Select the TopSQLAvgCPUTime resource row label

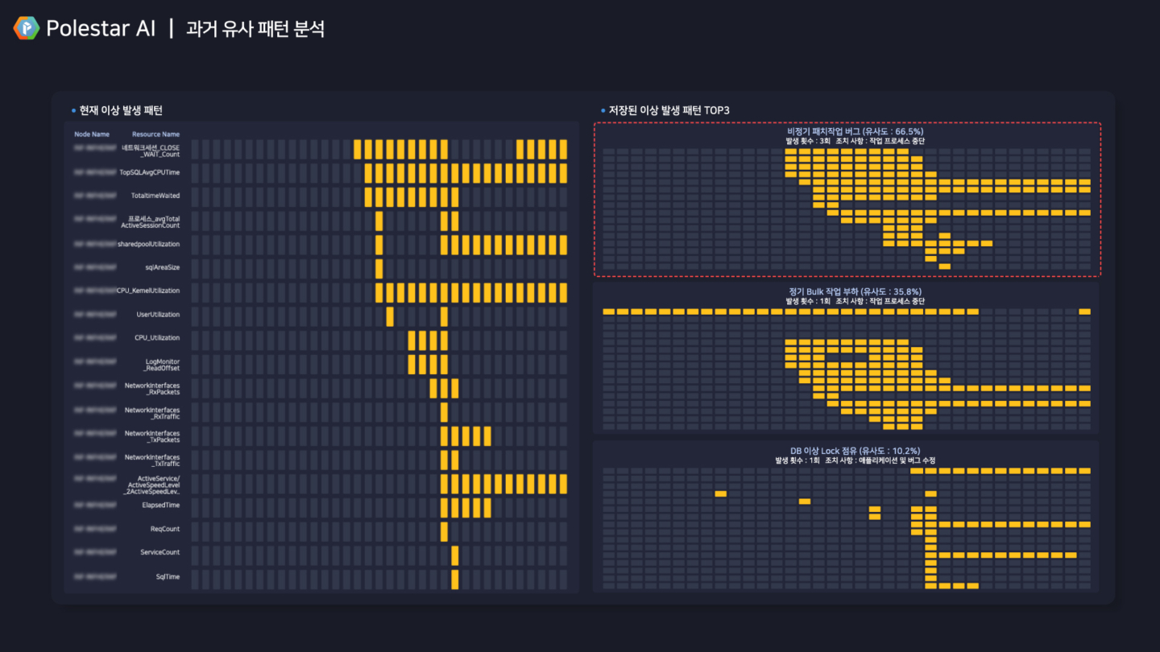149,172
